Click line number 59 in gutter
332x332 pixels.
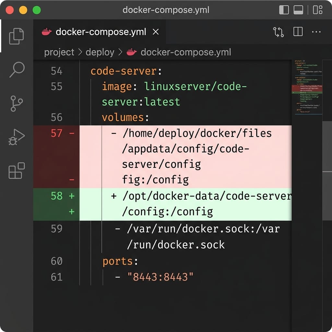pyautogui.click(x=56, y=229)
